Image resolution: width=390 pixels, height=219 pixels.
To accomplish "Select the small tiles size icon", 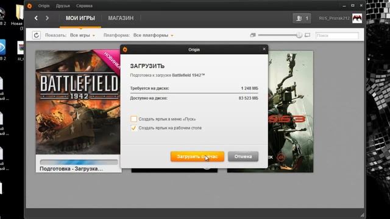I will point(253,35).
